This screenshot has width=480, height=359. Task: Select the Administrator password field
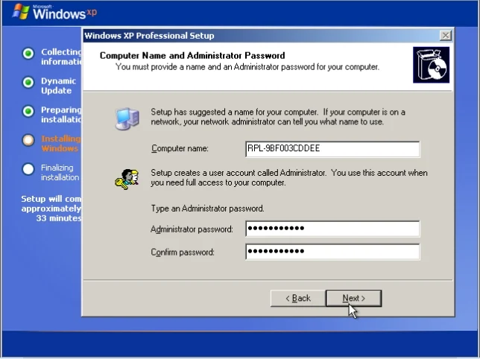point(332,229)
